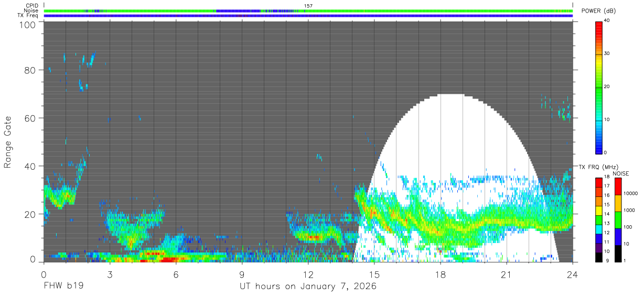Select the Noise row label at top left

(x=31, y=10)
